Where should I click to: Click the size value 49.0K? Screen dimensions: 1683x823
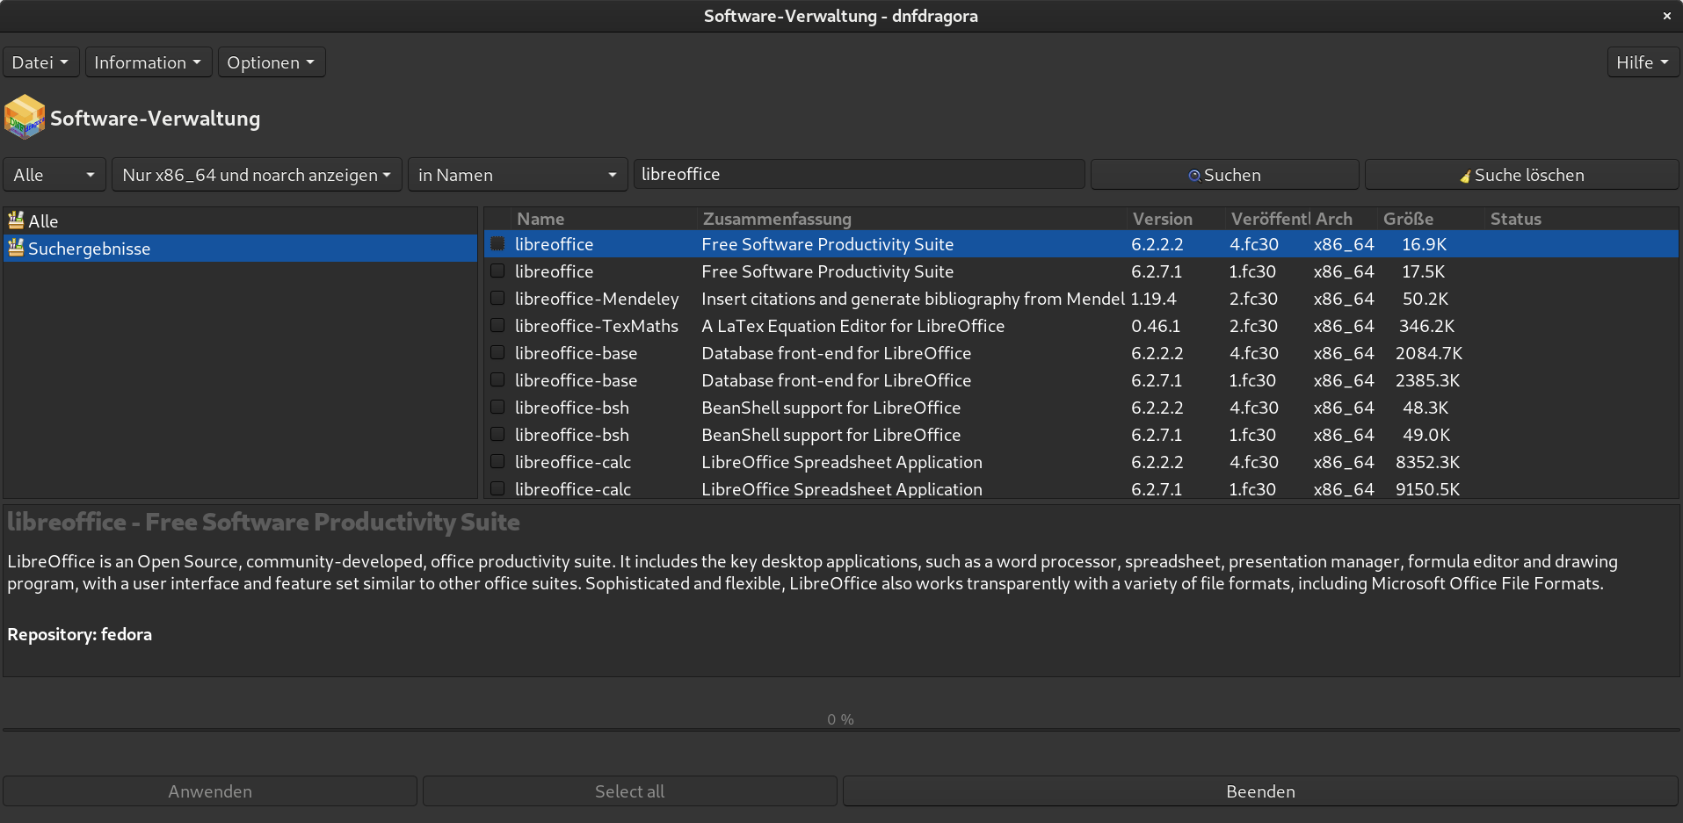point(1426,435)
